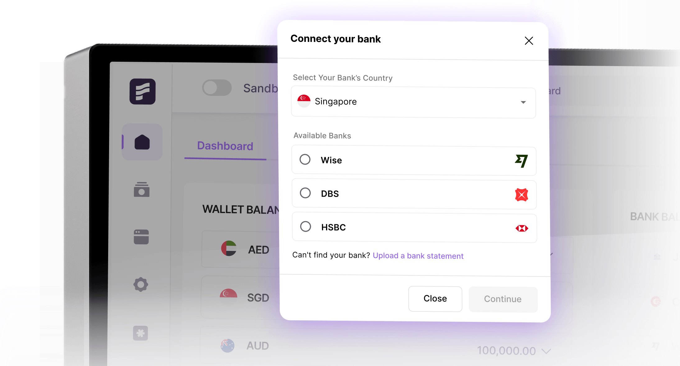This screenshot has height=366, width=680.
Task: Expand the 100,000.00 AUD balance chevron
Action: click(x=546, y=351)
